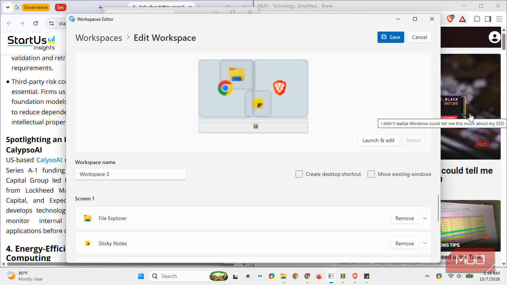
Task: Expand the Sticky Notes app row
Action: (x=425, y=243)
